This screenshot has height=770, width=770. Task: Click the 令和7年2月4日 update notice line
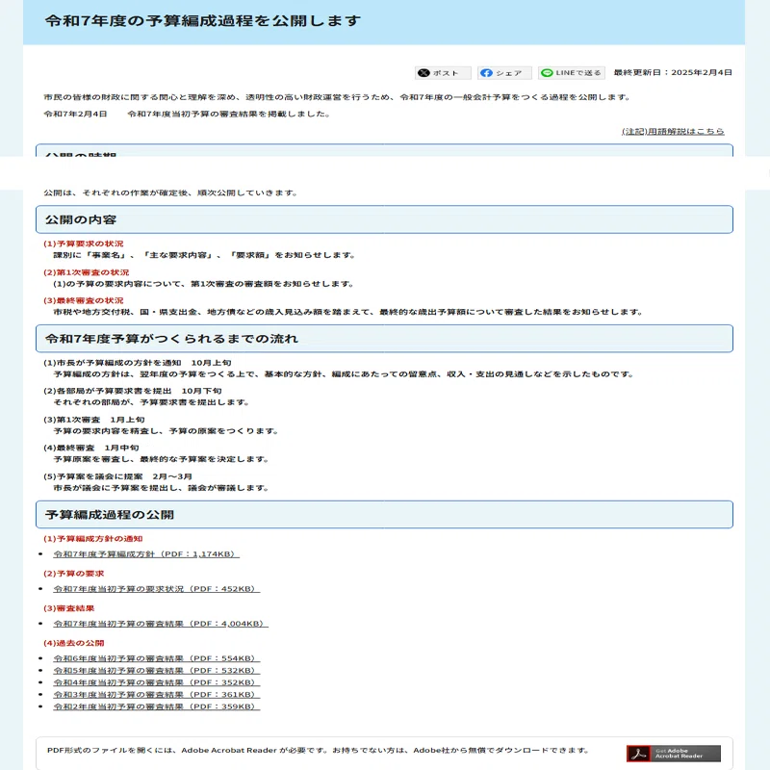click(188, 114)
